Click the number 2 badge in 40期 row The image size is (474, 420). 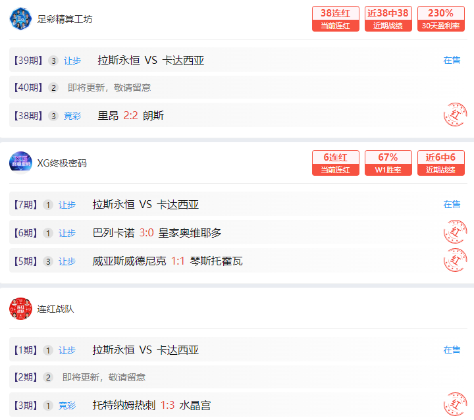tap(53, 88)
